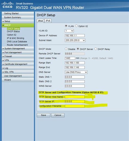
Task: Click the Range Start field
Action: click(x=75, y=63)
